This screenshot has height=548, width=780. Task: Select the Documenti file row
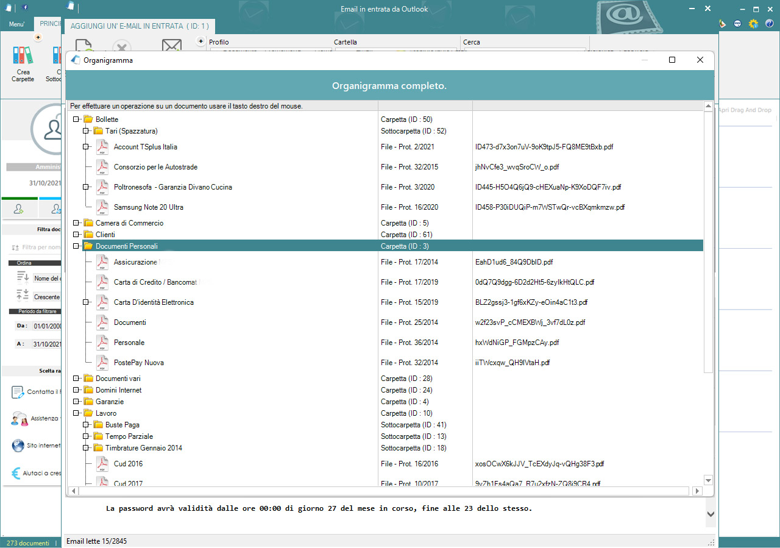pyautogui.click(x=130, y=322)
